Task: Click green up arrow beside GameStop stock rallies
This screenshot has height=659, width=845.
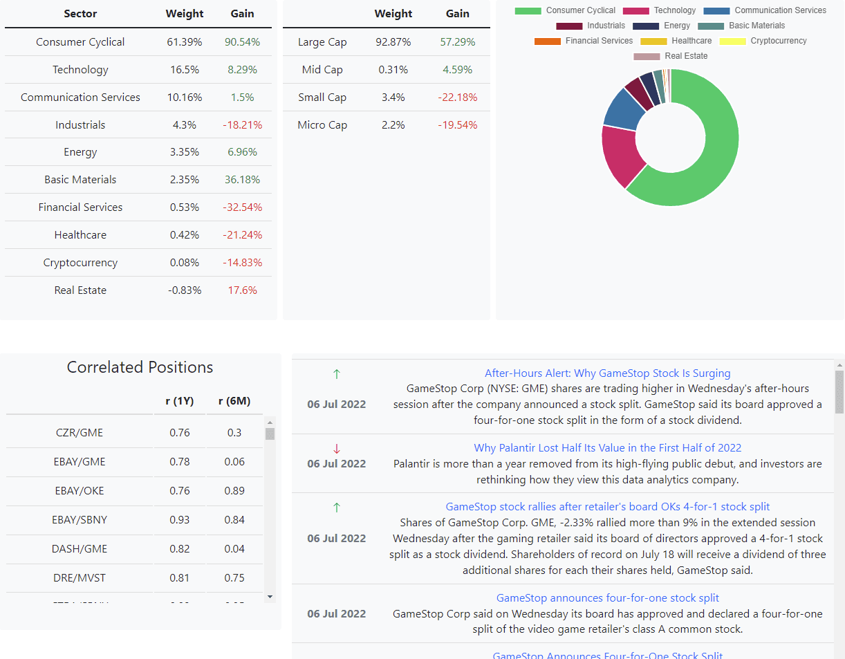Action: click(x=337, y=508)
